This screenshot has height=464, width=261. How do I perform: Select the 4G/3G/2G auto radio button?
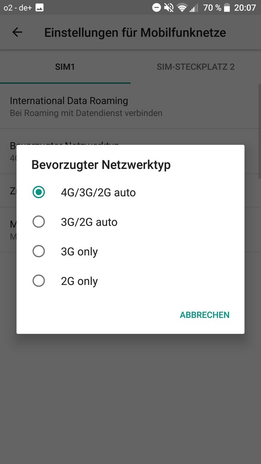point(39,192)
